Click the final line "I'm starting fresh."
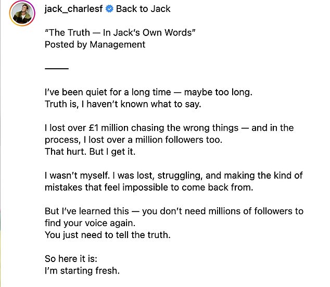330x287 pixels. click(82, 271)
